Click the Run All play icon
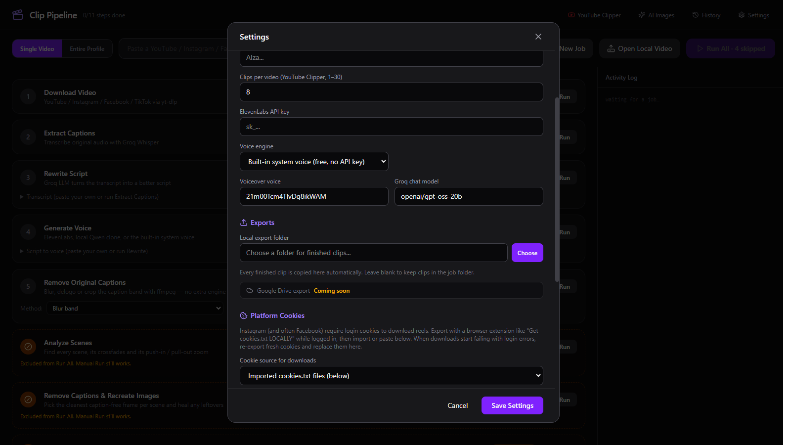 tap(700, 48)
